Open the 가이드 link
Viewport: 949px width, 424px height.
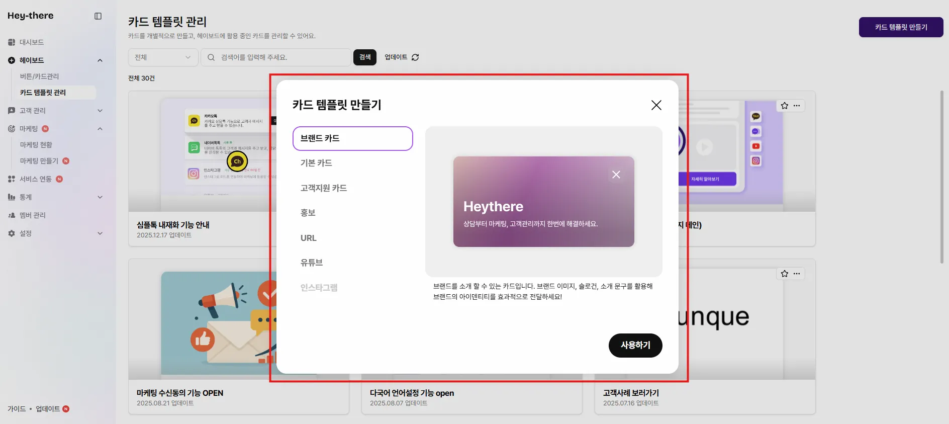pos(17,409)
